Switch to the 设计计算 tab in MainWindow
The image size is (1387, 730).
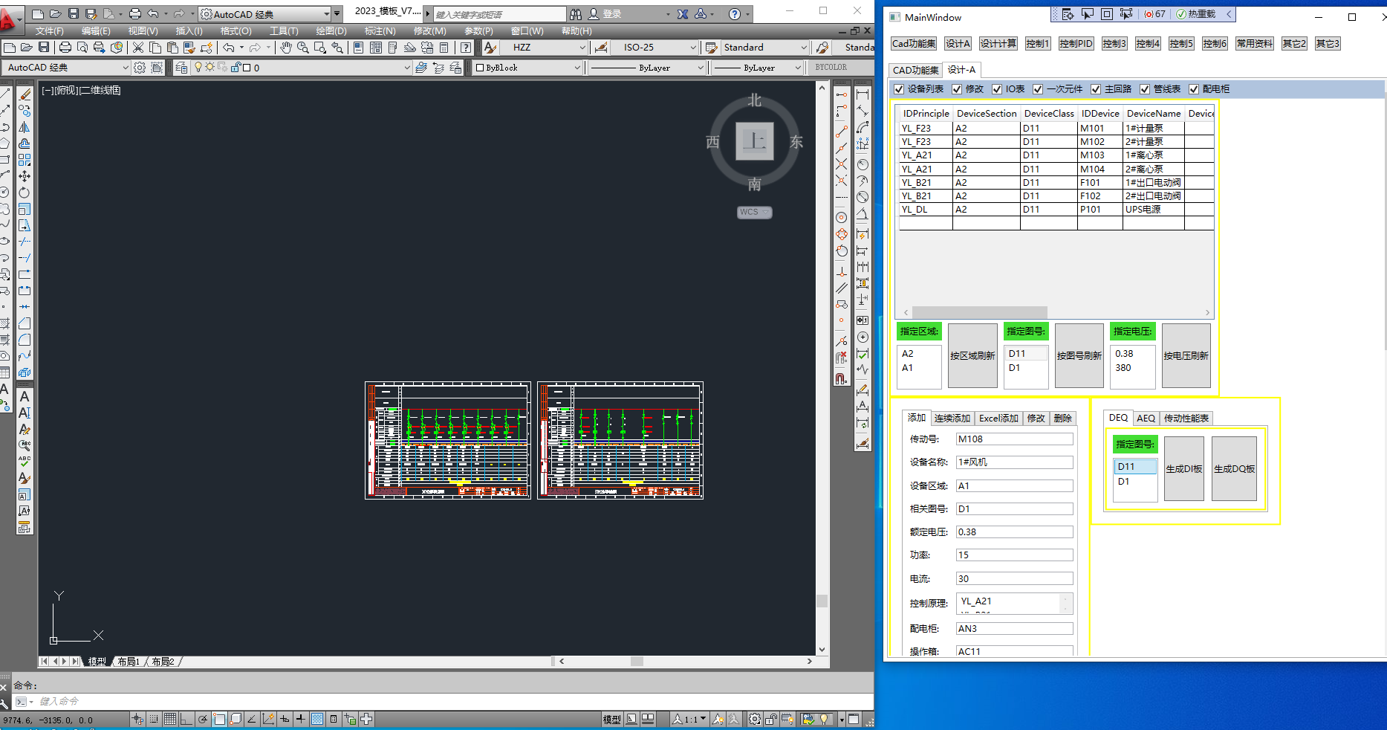998,44
